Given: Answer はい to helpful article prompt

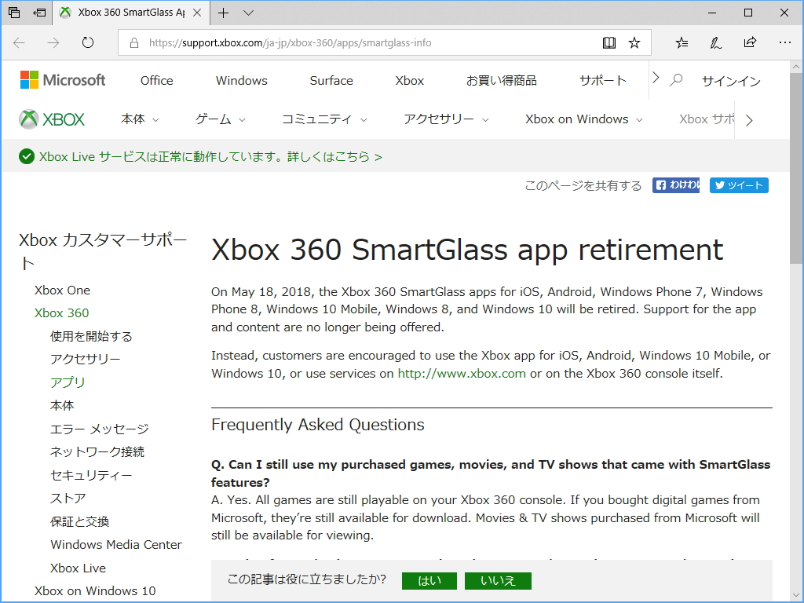Looking at the screenshot, I should pyautogui.click(x=429, y=581).
